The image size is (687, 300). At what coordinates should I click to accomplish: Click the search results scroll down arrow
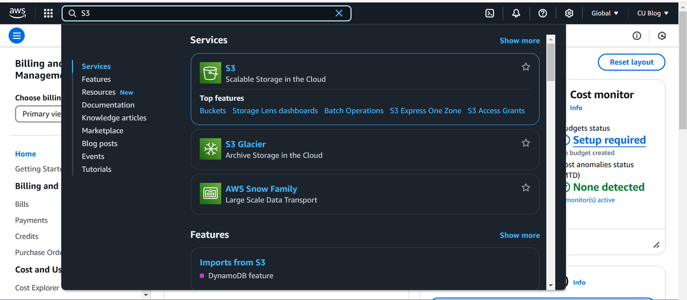tap(551, 285)
